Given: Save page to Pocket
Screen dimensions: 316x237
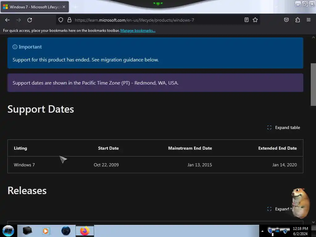Looking at the screenshot, I should click(286, 20).
